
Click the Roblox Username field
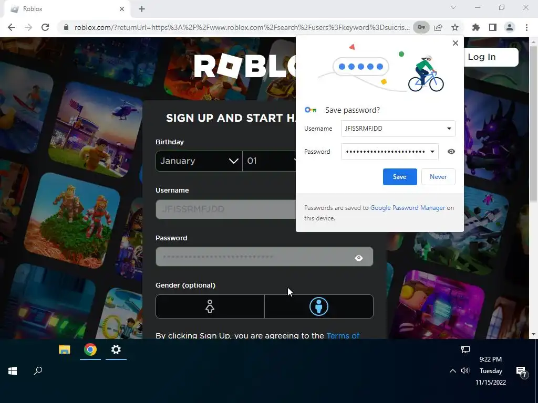tap(226, 209)
